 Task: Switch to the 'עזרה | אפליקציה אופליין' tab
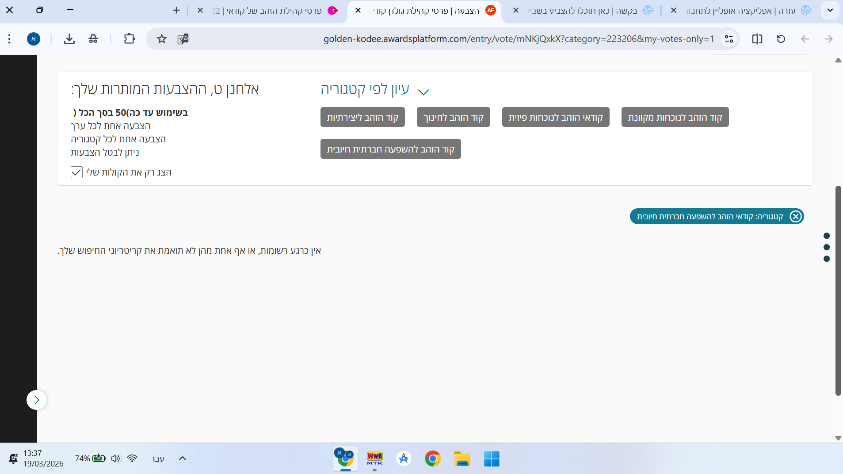click(743, 11)
